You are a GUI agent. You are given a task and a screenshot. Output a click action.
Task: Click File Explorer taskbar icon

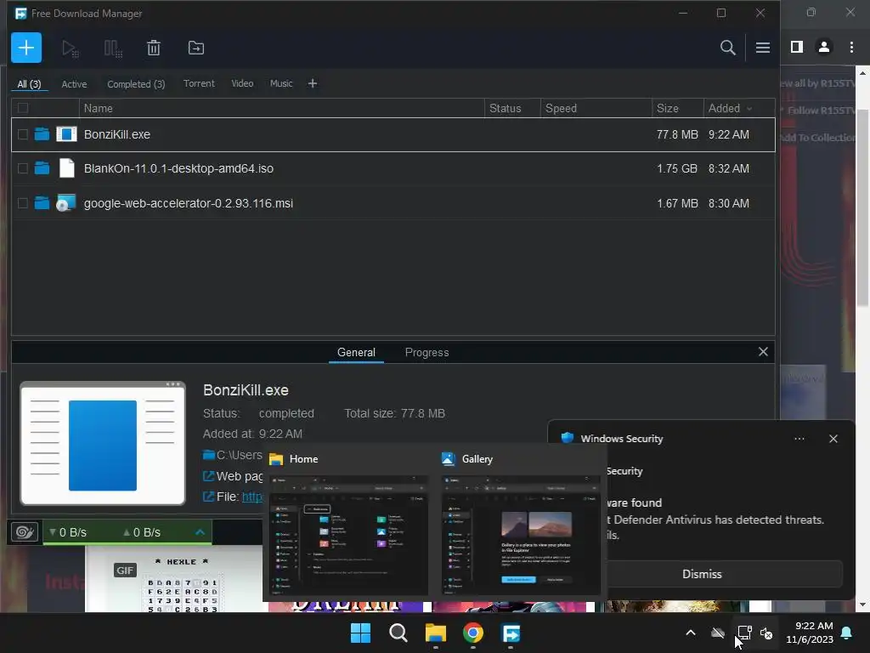(436, 633)
